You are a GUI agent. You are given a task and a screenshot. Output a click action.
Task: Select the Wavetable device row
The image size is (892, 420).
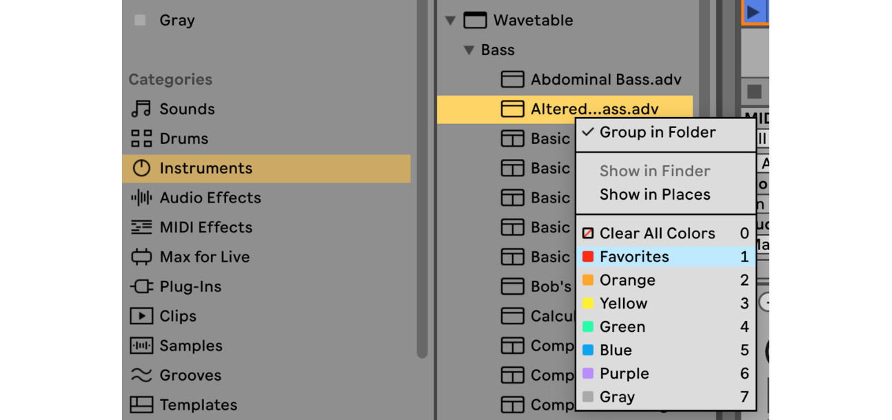pyautogui.click(x=565, y=20)
